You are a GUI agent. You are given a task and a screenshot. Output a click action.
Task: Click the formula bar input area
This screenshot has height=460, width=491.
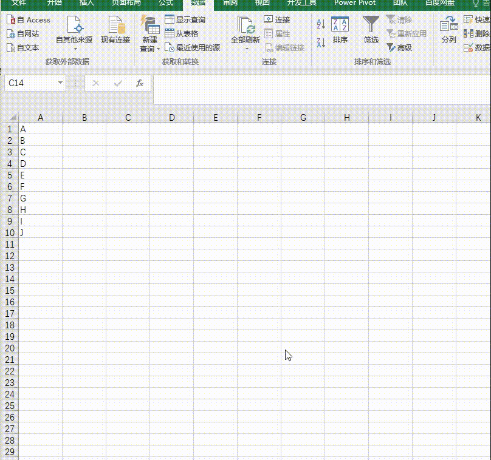tap(322, 89)
